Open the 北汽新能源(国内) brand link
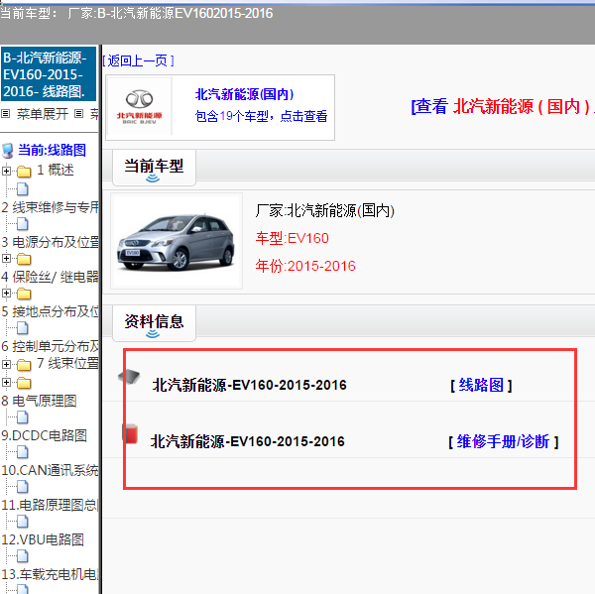The image size is (595, 594). point(245,94)
